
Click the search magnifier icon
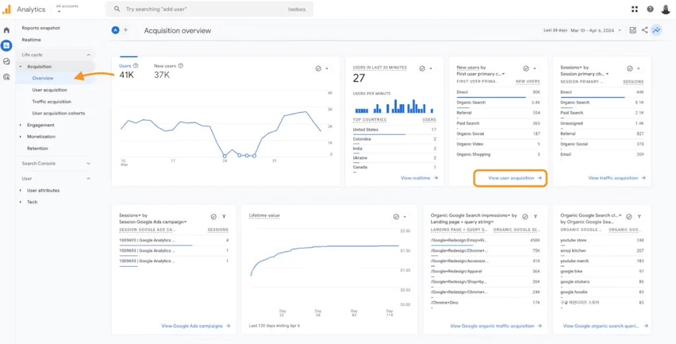point(117,9)
